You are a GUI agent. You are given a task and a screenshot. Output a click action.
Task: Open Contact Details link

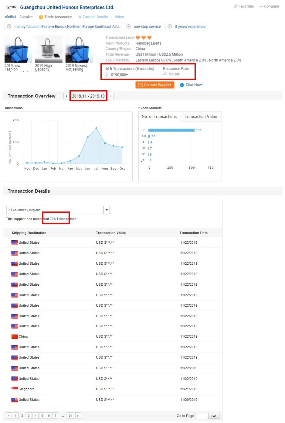click(x=95, y=17)
